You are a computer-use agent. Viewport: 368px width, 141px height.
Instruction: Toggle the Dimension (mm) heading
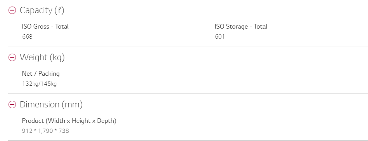(x=51, y=105)
